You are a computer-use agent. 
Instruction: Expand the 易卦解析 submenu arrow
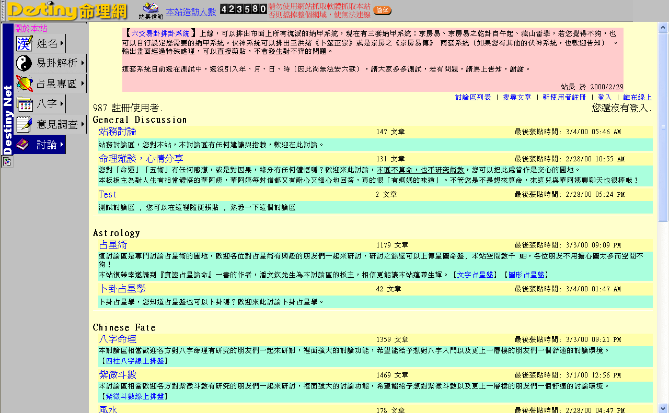click(x=83, y=62)
